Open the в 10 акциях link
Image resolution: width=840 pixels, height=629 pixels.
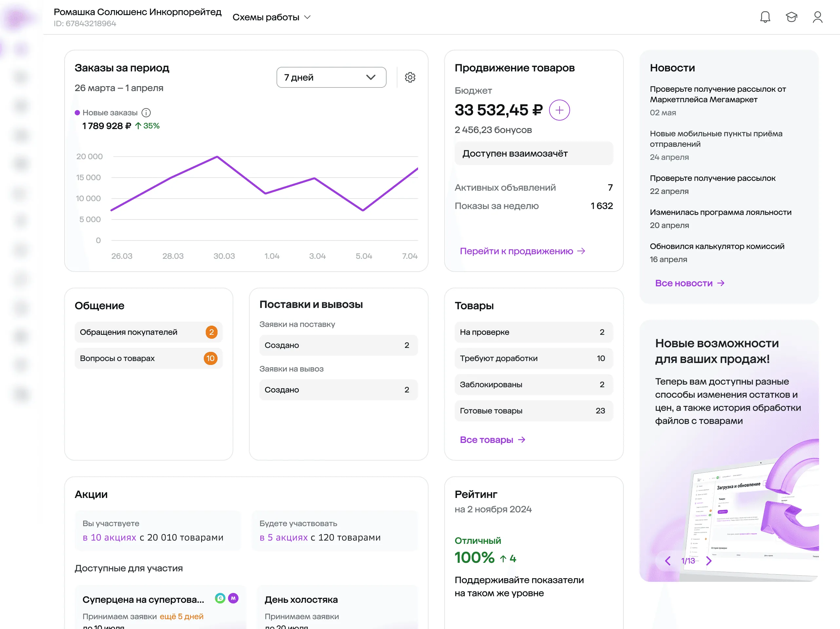(x=109, y=538)
